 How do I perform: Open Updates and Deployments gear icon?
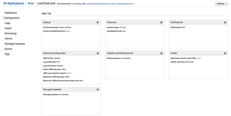161,53
